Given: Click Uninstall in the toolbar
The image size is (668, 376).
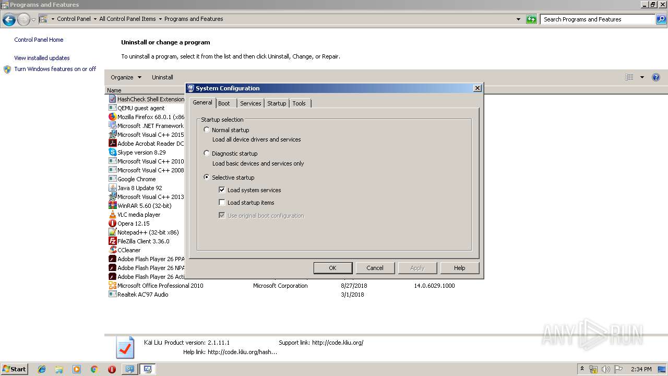Looking at the screenshot, I should click(x=162, y=77).
